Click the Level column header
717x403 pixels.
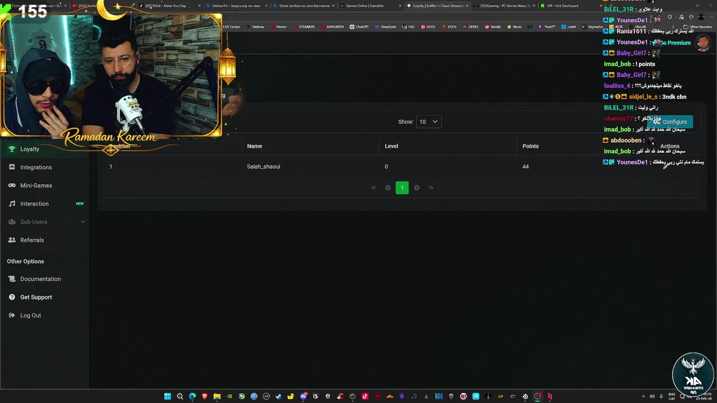pos(392,146)
